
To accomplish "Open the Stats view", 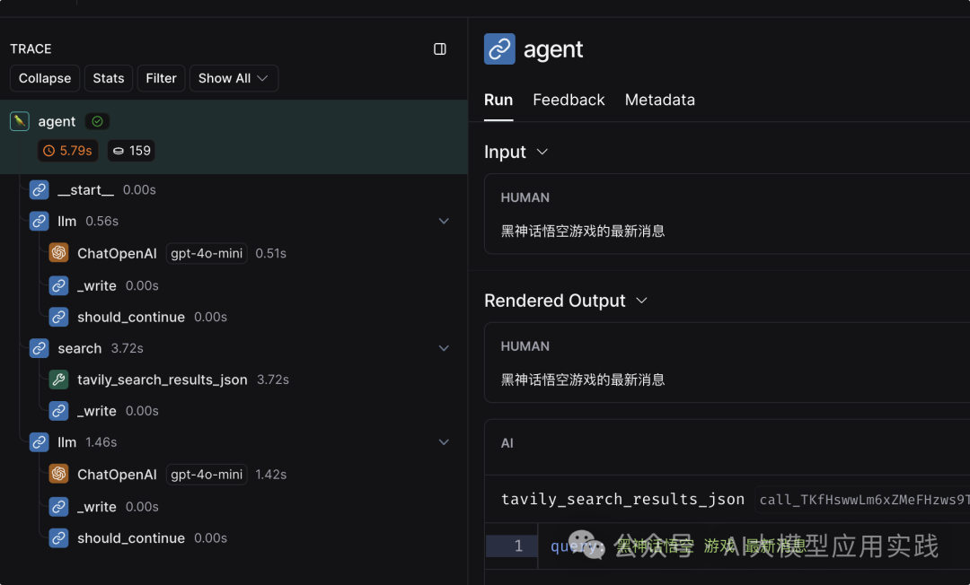I will pyautogui.click(x=108, y=78).
